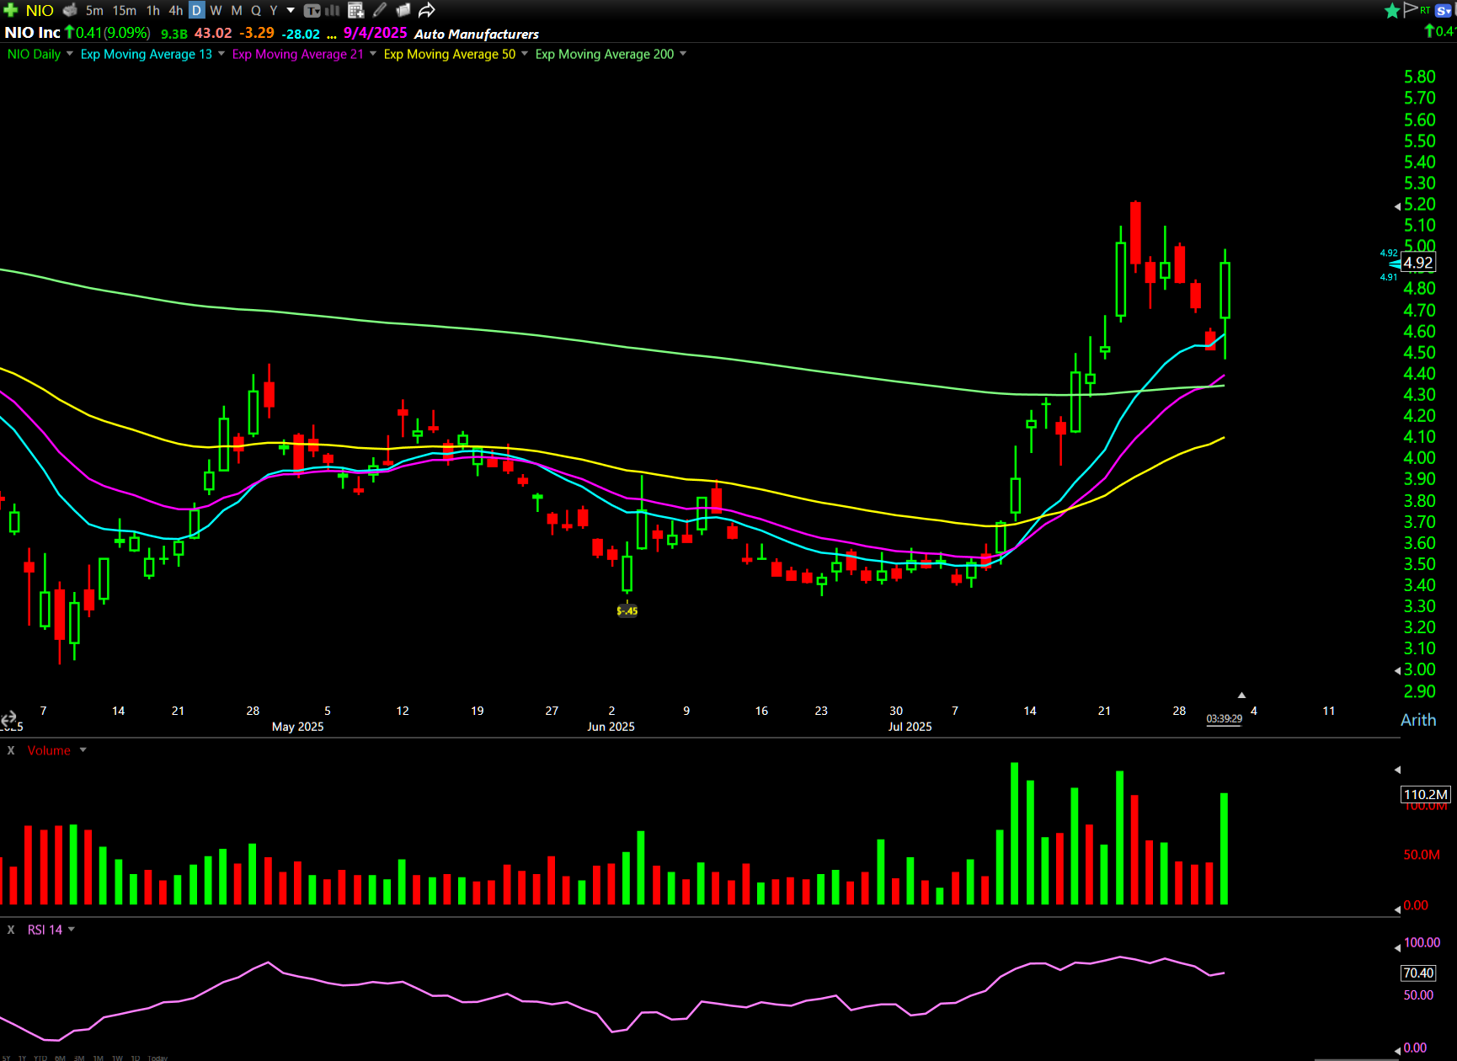This screenshot has height=1061, width=1457.
Task: Click the NIO Inc company name
Action: pos(32,33)
